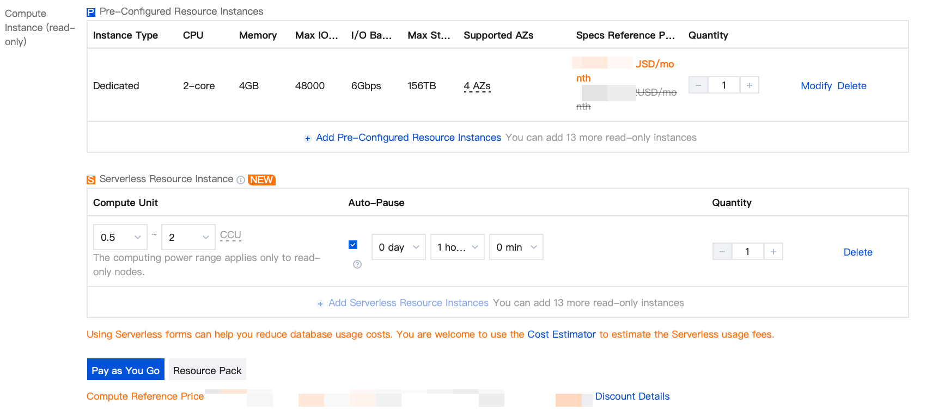Screen dimensions: 926x410
Task: Uncheck the Auto-Pause checkbox
Action: click(x=353, y=245)
